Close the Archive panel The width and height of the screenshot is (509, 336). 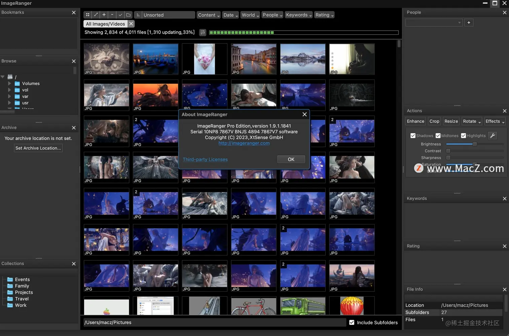tap(74, 128)
